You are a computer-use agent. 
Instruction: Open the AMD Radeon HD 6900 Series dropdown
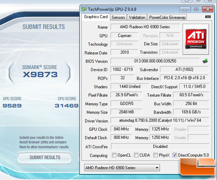(122, 168)
